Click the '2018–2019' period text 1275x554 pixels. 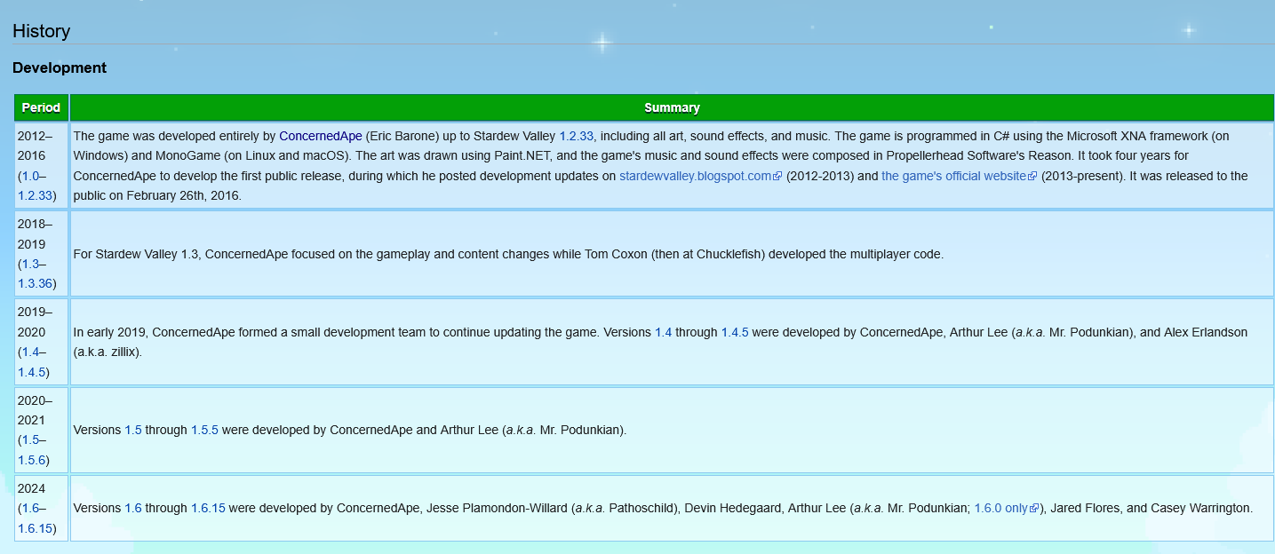[x=35, y=233]
